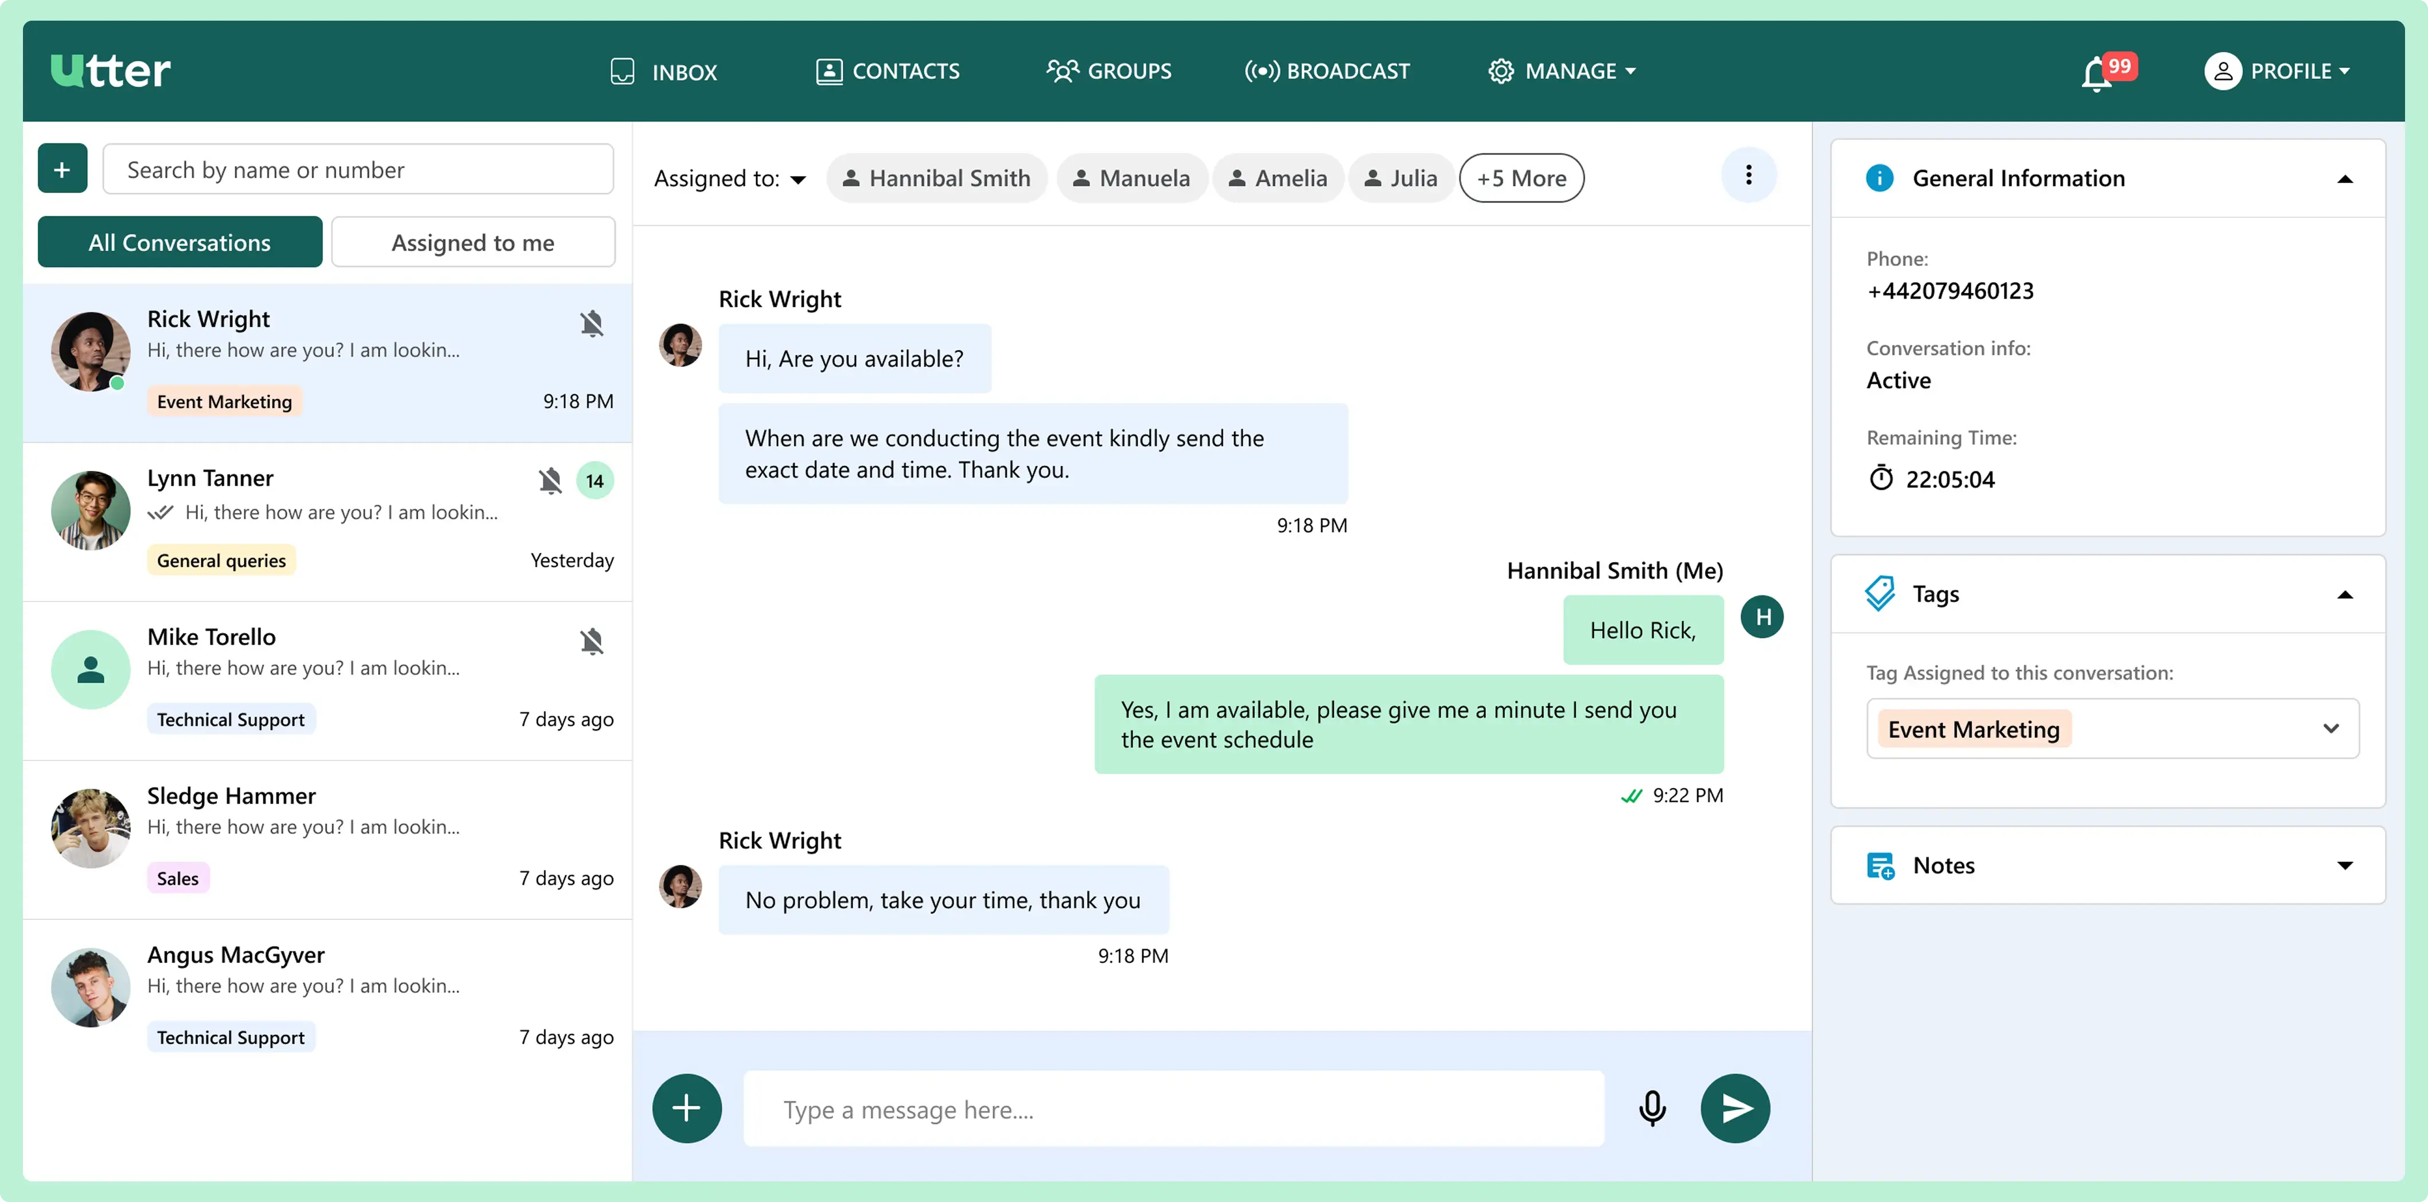Click the new conversation plus button near search
The height and width of the screenshot is (1202, 2428).
click(x=62, y=170)
